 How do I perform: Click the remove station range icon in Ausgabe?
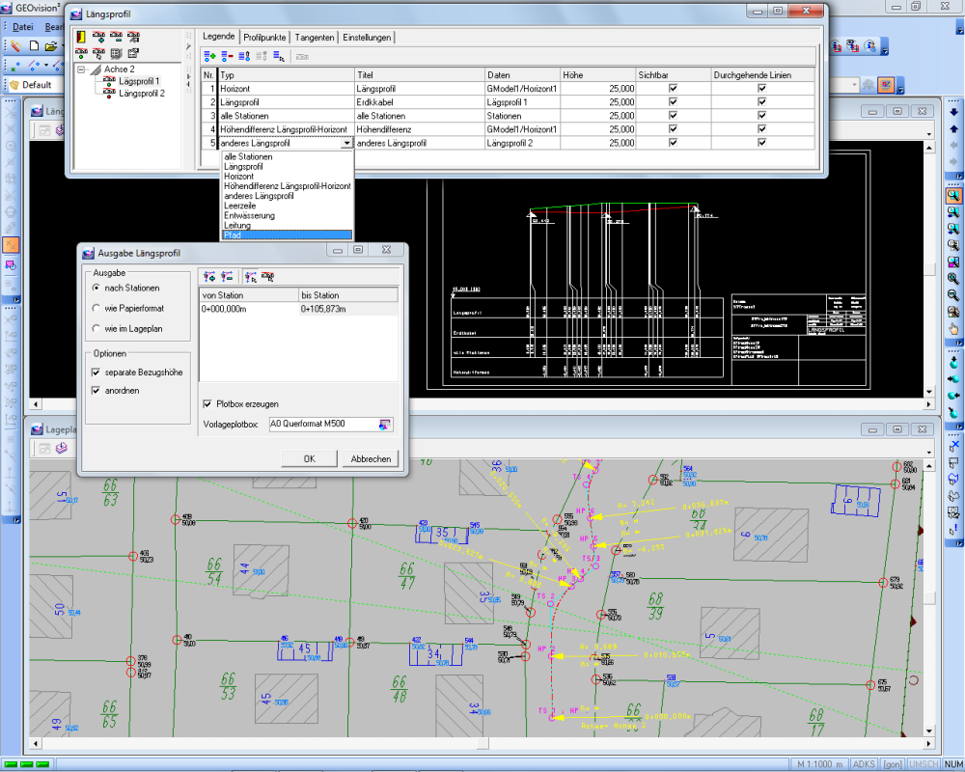point(227,276)
